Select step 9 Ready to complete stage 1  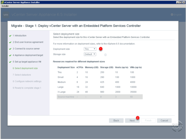[x=27, y=88]
